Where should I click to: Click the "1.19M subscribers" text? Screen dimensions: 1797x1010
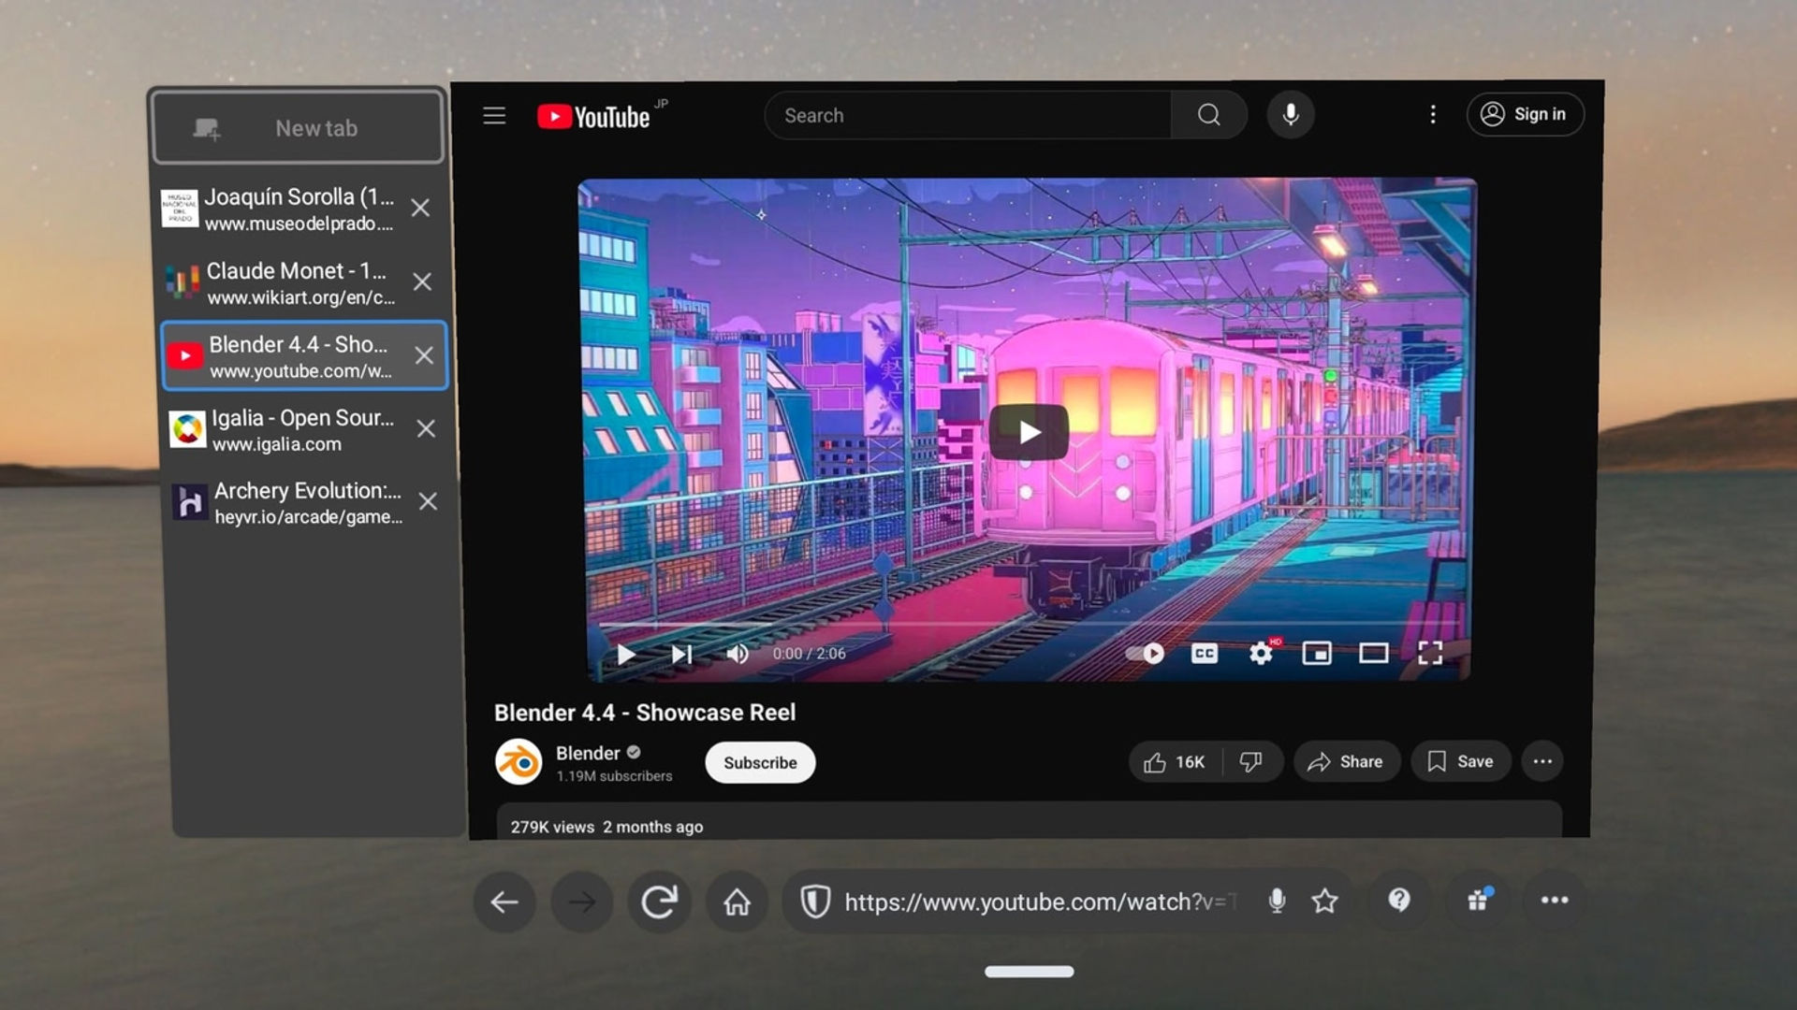[x=614, y=776]
